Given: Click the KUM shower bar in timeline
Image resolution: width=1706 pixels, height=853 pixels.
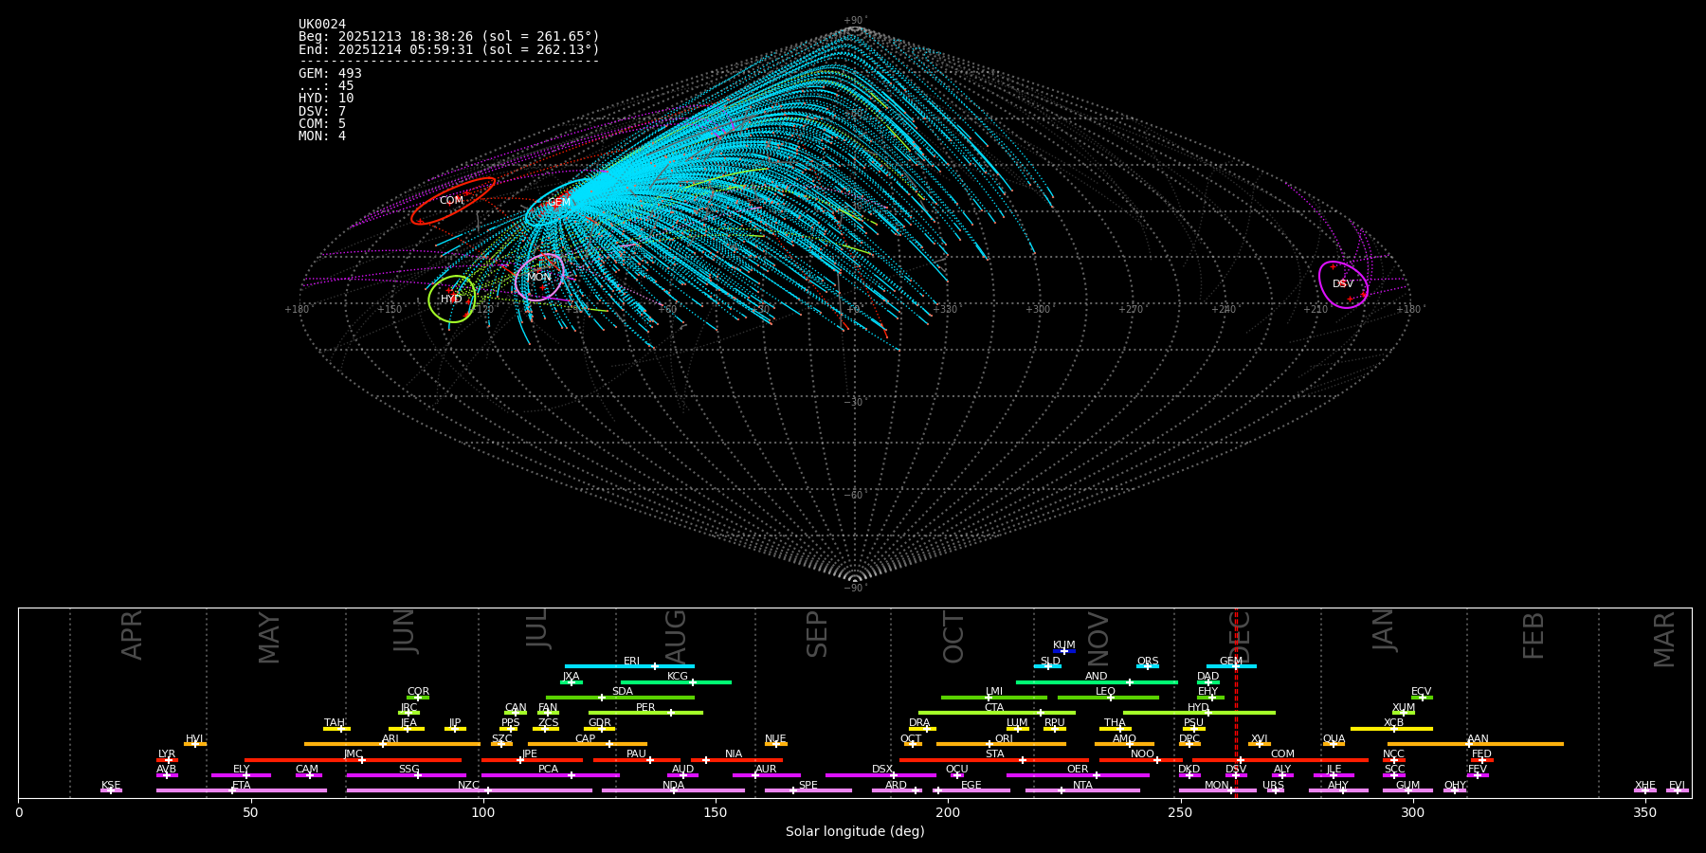Looking at the screenshot, I should click(x=1064, y=651).
